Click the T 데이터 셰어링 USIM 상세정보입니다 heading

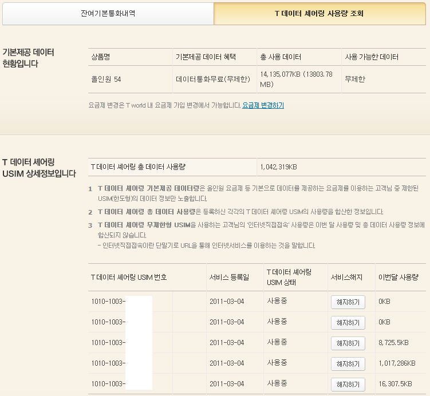point(39,168)
